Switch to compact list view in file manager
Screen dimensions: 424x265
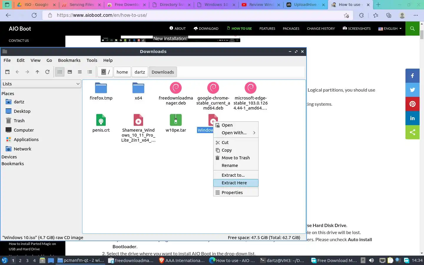80,72
